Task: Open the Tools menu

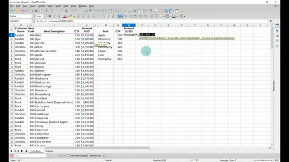Action: [x=73, y=6]
